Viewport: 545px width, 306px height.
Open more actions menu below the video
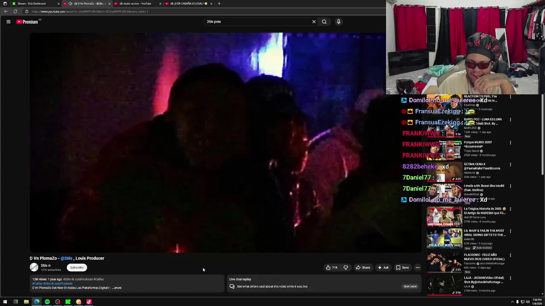[x=418, y=268]
